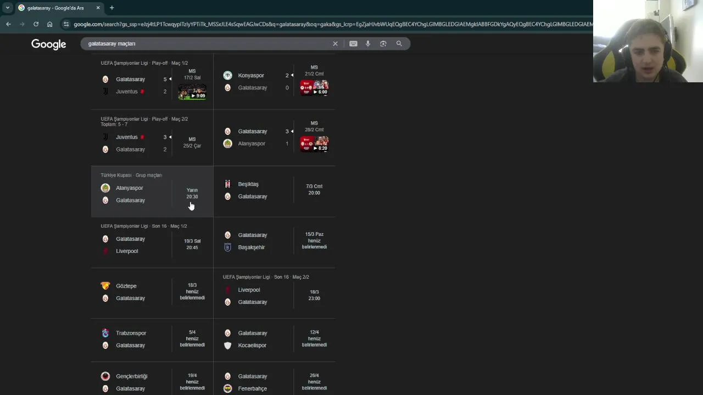Click the Juventus crest in 5-2 match
This screenshot has height=395, width=703.
(105, 92)
